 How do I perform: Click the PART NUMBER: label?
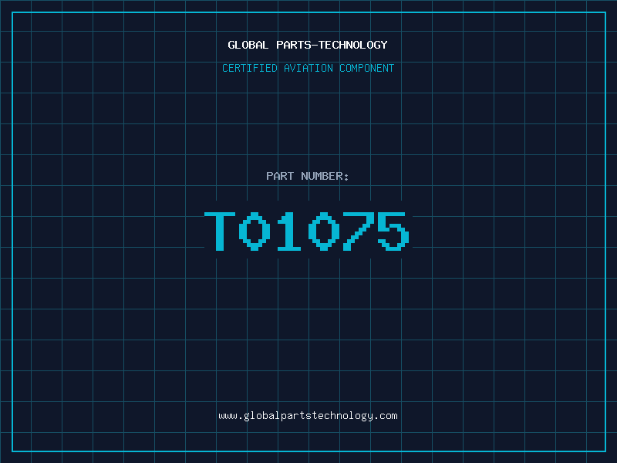(308, 176)
